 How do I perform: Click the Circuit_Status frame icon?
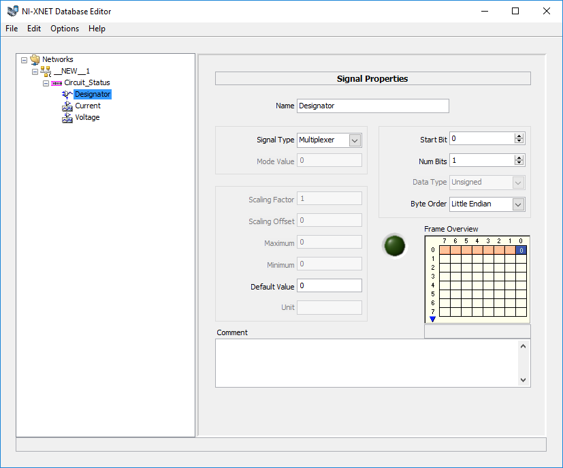[x=57, y=83]
